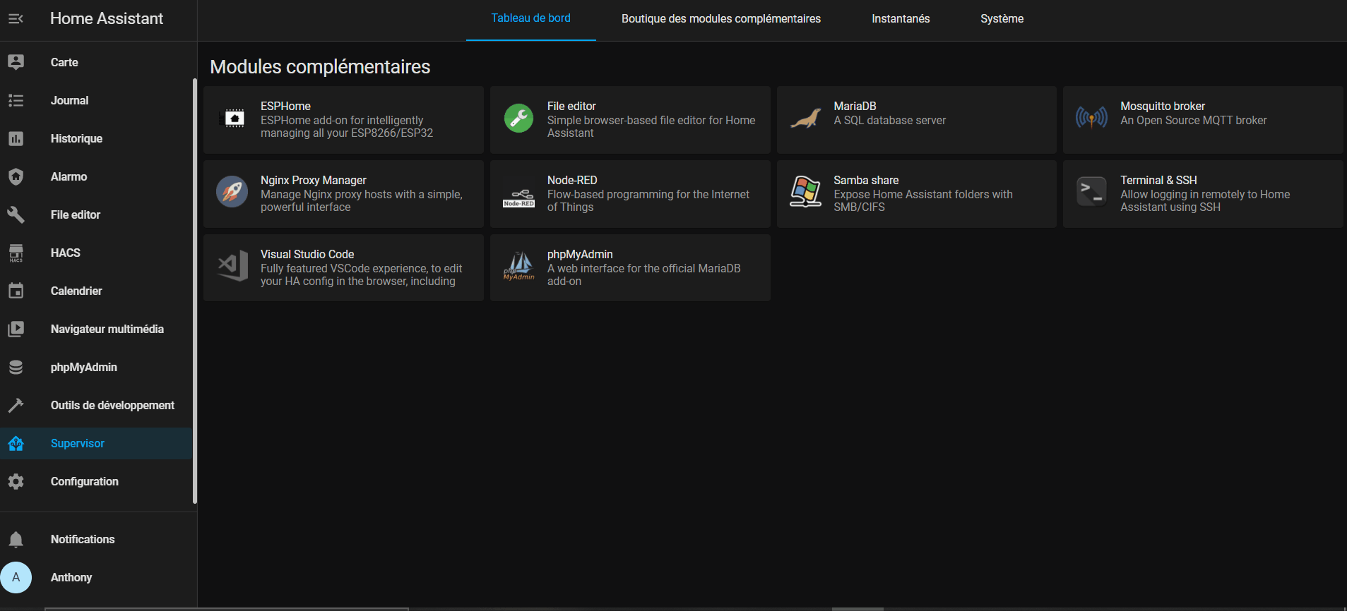Image resolution: width=1347 pixels, height=611 pixels.
Task: Click the Journal list icon
Action: tap(16, 100)
